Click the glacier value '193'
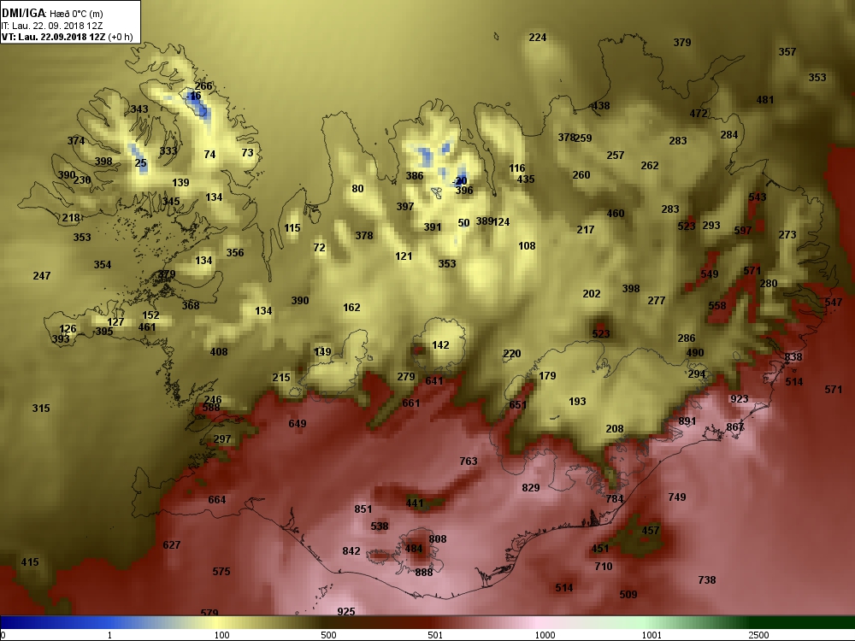This screenshot has height=641, width=855. tap(577, 401)
